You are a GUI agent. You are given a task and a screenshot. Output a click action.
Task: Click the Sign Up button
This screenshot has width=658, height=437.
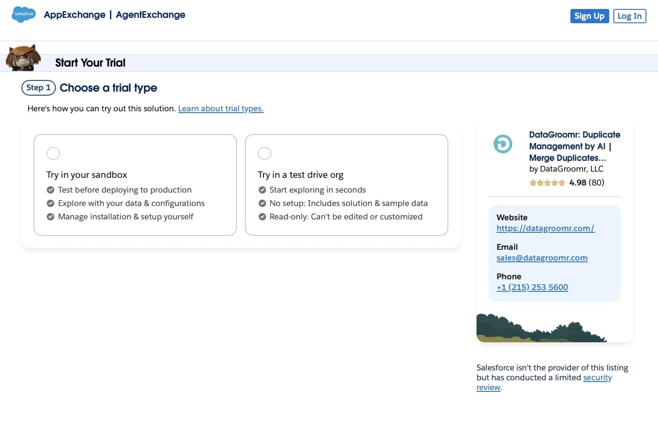click(589, 16)
